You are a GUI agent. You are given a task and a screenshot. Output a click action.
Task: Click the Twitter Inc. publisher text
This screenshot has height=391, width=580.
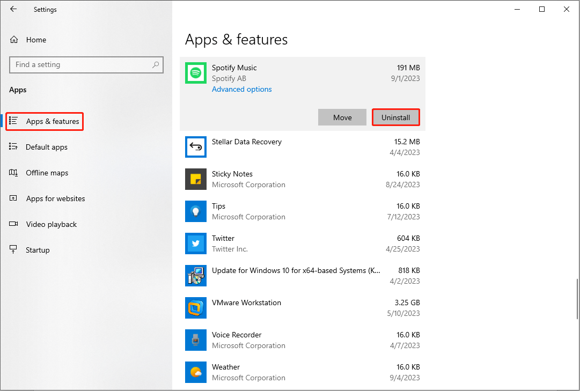[x=230, y=249]
